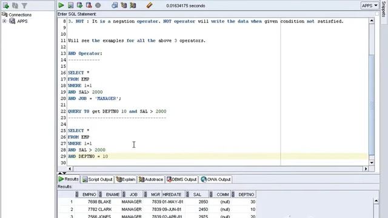
Task: Open the Script Output tab
Action: [98, 179]
